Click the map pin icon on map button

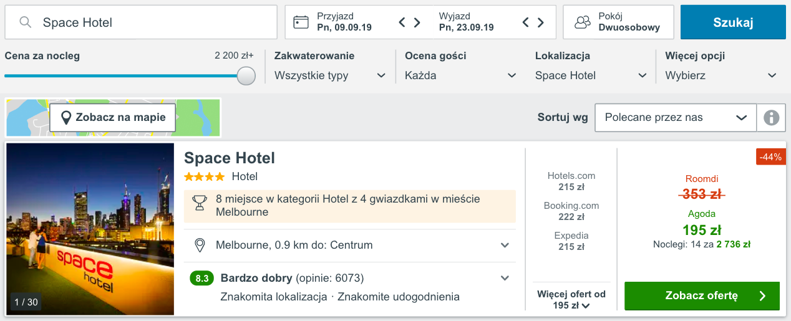[66, 117]
